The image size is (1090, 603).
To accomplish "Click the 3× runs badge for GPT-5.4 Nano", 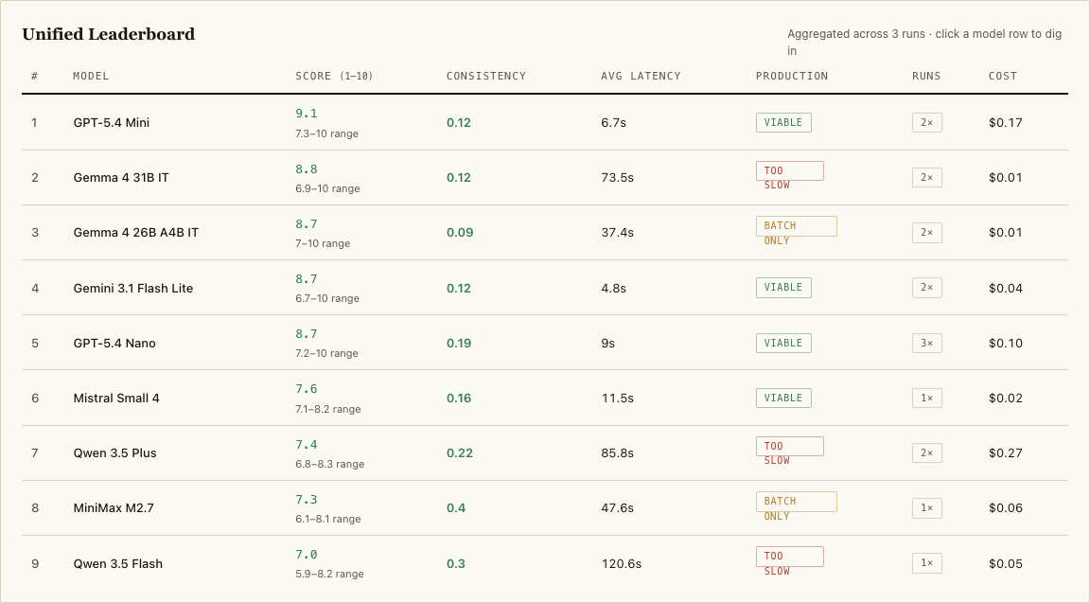I will (x=926, y=343).
